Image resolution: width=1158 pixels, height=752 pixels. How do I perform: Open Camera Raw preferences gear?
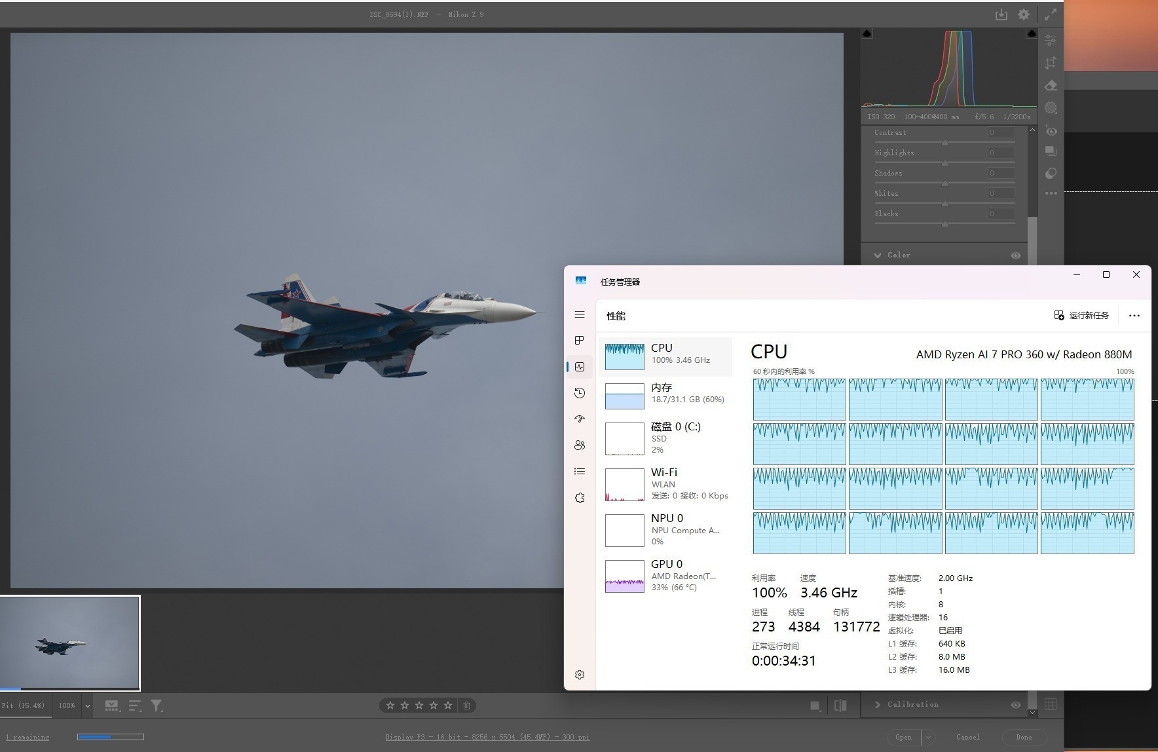point(1024,14)
